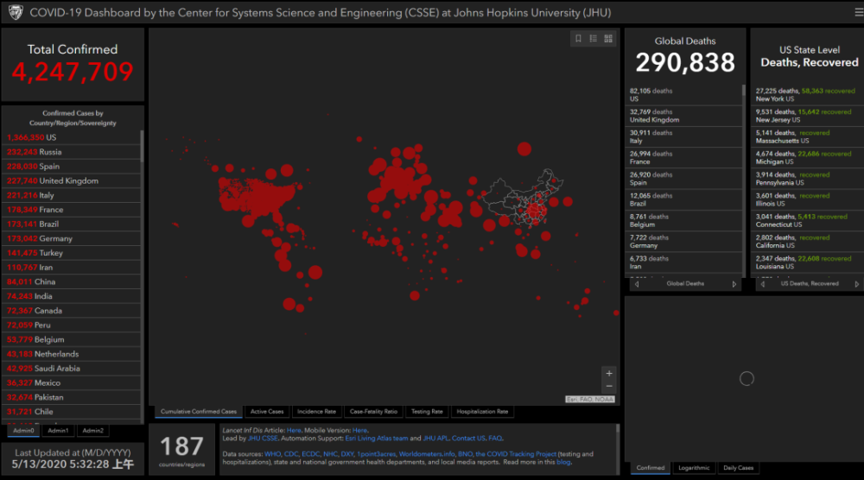
Task: Open the Esri, FAO, NOAA map attribution
Action: 589,399
